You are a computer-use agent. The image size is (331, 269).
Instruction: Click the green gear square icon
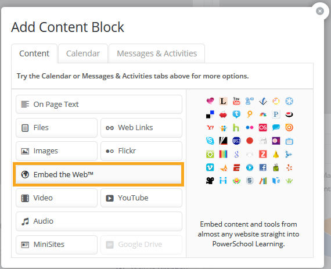pyautogui.click(x=210, y=154)
